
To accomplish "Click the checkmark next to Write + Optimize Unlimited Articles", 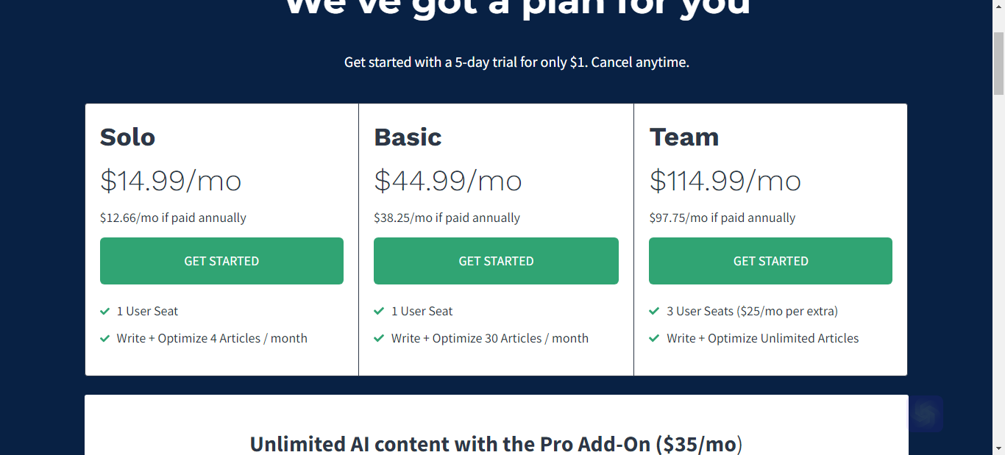I will [x=654, y=338].
